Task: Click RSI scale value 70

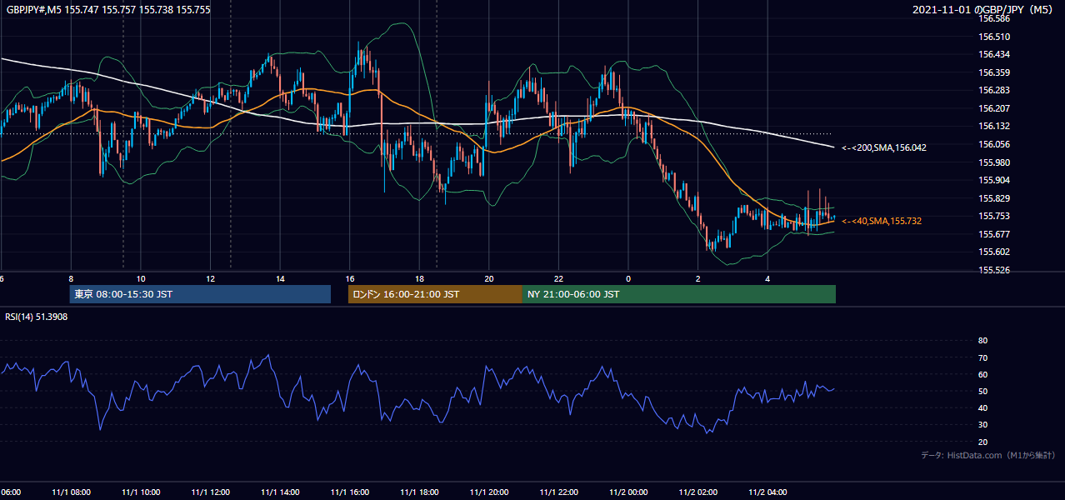Action: click(x=982, y=357)
